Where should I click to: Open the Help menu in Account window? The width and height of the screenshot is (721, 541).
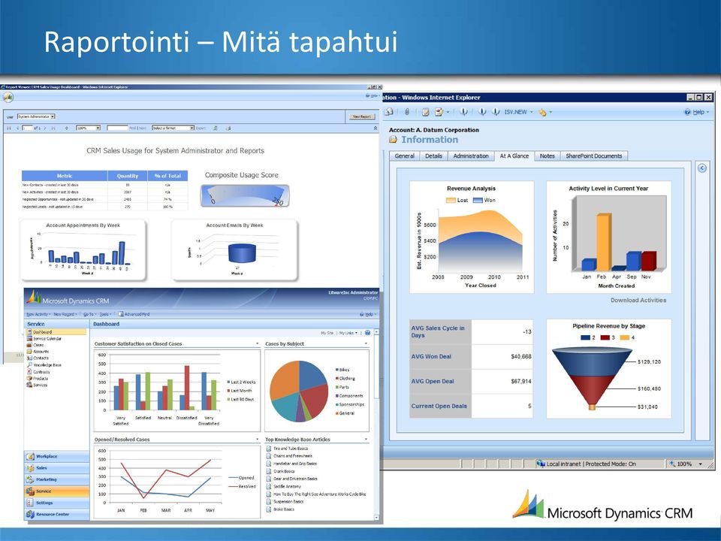coord(697,112)
